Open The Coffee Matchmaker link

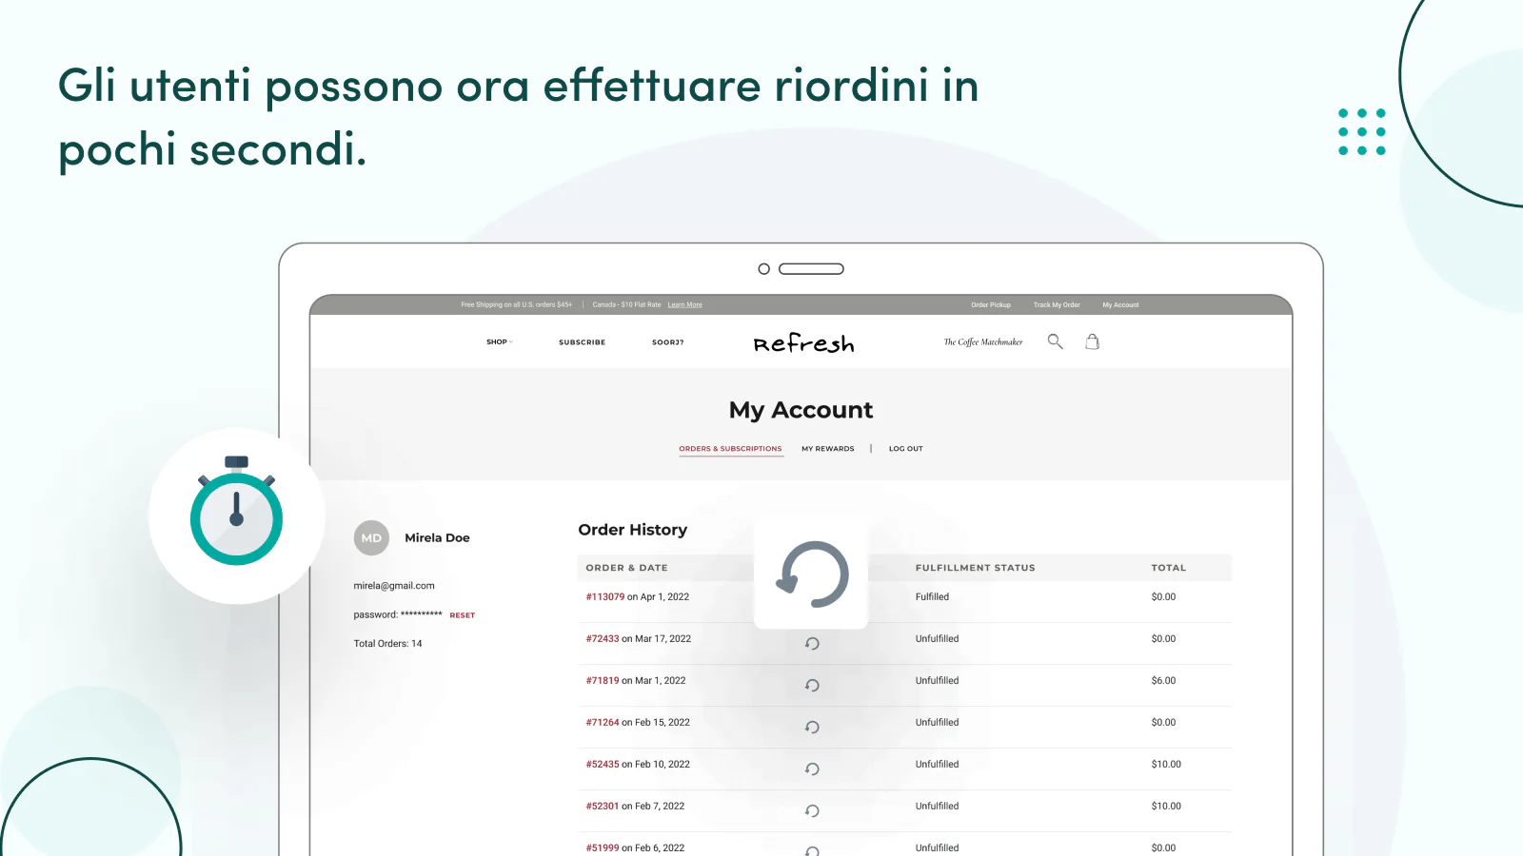[983, 342]
